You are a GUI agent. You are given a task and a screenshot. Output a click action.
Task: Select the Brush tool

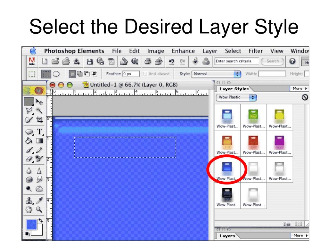[x=29, y=150]
